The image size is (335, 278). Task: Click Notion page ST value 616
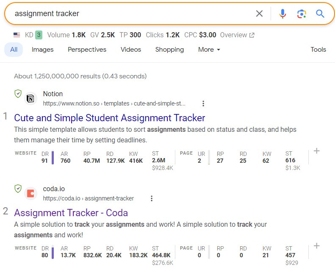tap(290, 160)
